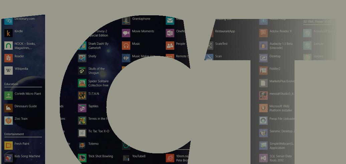This screenshot has height=164, width=346.
Task: Open the Reader app icon
Action: click(x=8, y=58)
